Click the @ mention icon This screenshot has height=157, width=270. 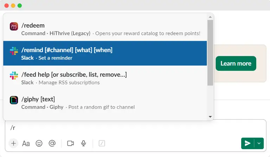(x=52, y=143)
